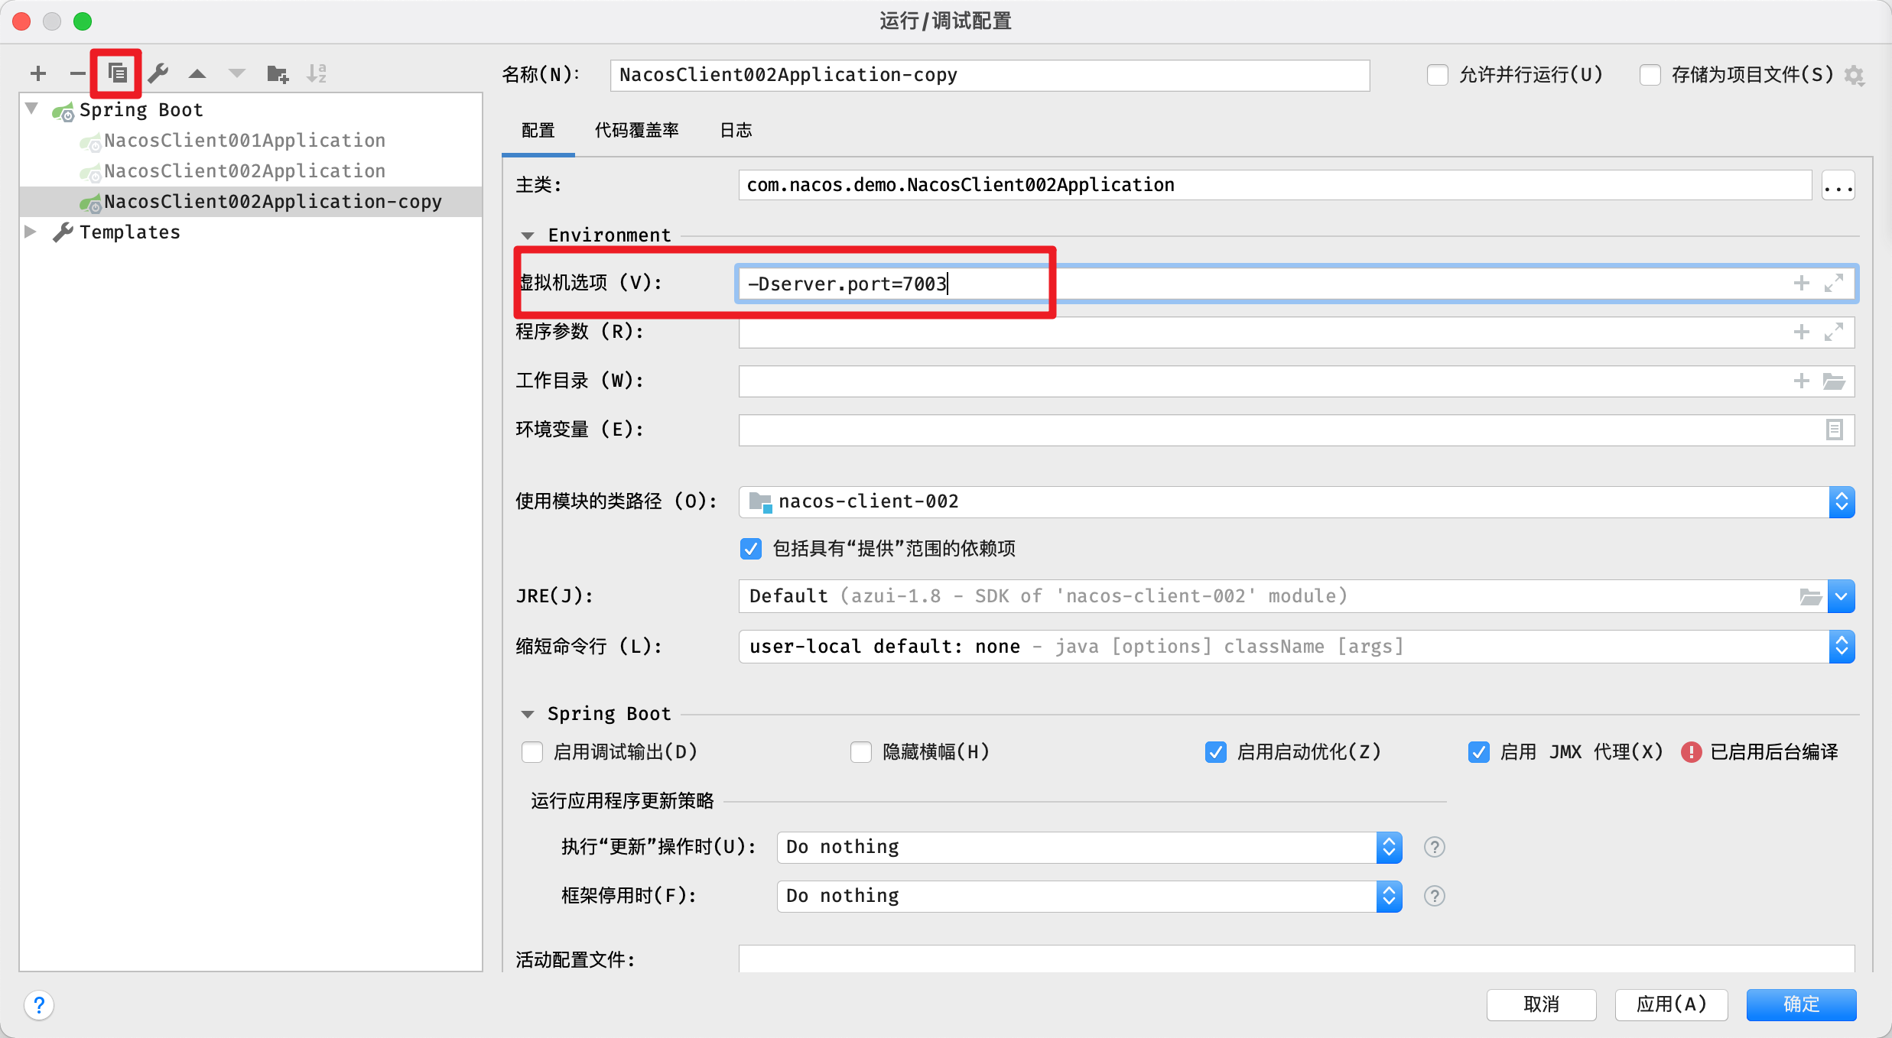This screenshot has height=1038, width=1892.
Task: Move configuration up arrow
Action: click(x=197, y=73)
